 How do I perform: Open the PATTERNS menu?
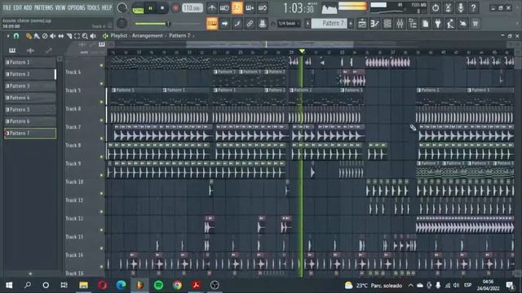click(43, 7)
